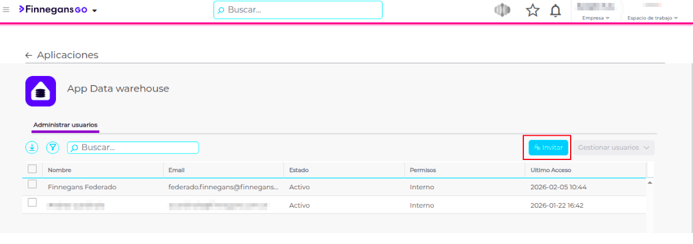Click the Invitar button

(548, 147)
